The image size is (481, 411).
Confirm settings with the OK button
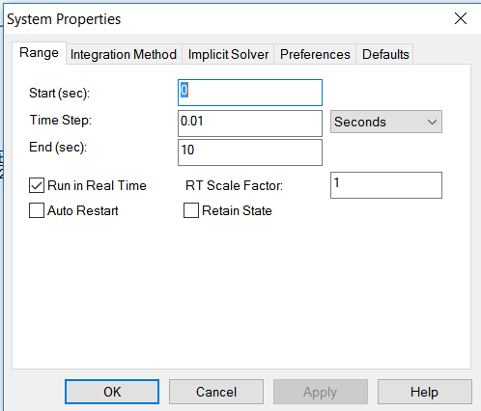(112, 392)
